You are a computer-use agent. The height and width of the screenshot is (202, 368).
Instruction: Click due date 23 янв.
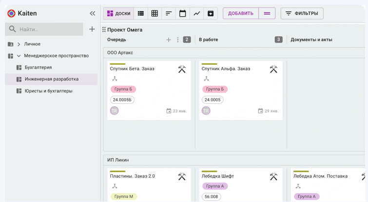point(176,111)
